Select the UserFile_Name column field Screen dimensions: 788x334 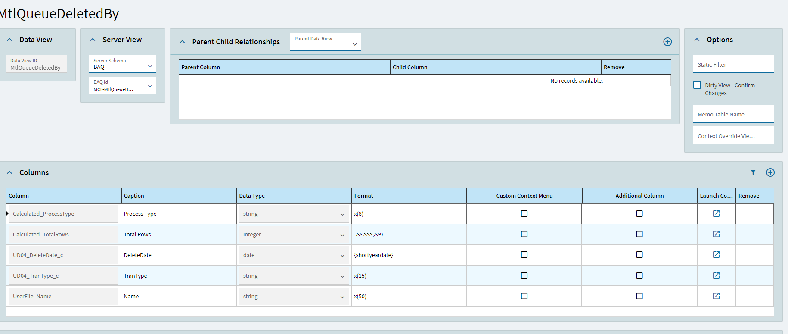point(63,296)
